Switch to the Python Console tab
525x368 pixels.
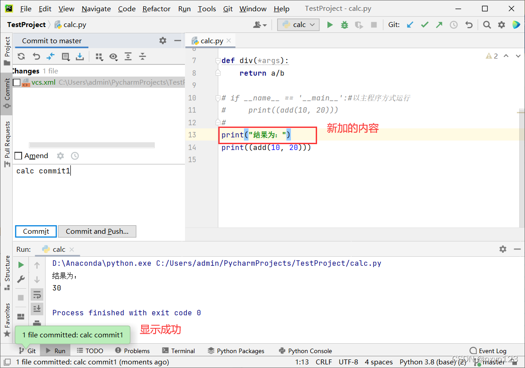tap(305, 350)
